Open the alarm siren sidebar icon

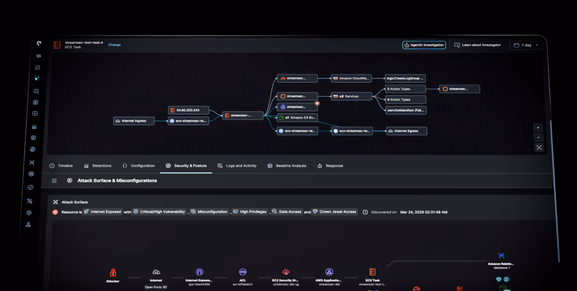click(34, 126)
